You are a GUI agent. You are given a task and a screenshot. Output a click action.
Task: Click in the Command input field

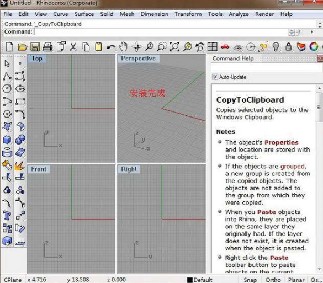[161, 31]
